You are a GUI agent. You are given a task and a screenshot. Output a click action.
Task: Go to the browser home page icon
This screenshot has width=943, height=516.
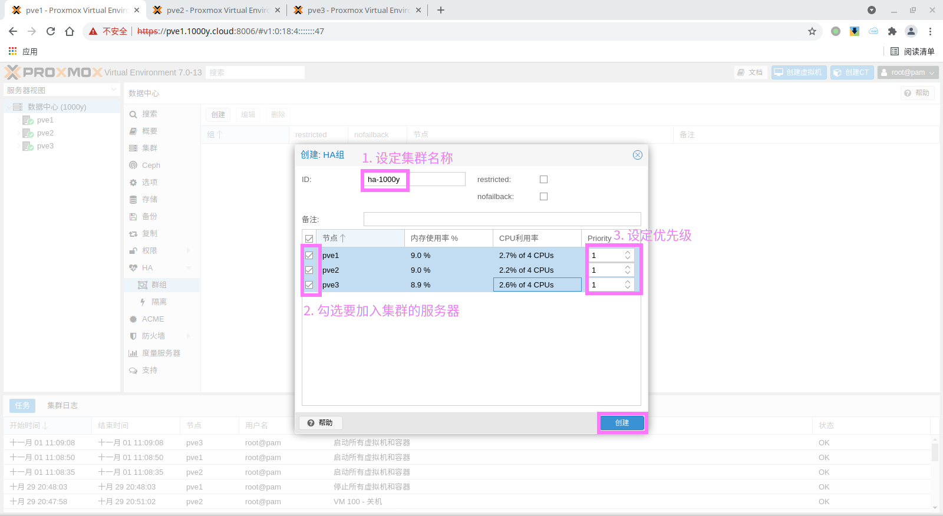(70, 31)
